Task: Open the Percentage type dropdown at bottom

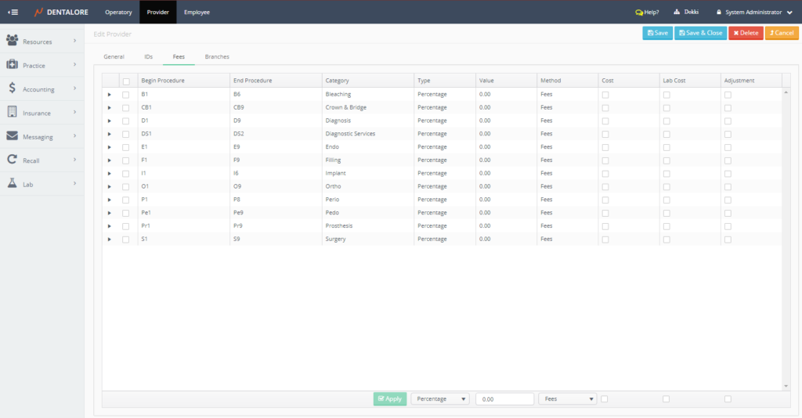Action: point(440,398)
